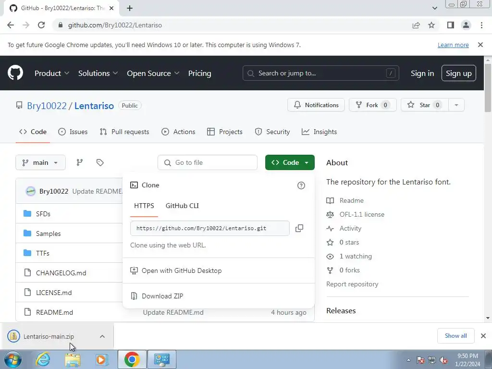
Task: Dismiss the Chrome update notice bar
Action: [480, 45]
